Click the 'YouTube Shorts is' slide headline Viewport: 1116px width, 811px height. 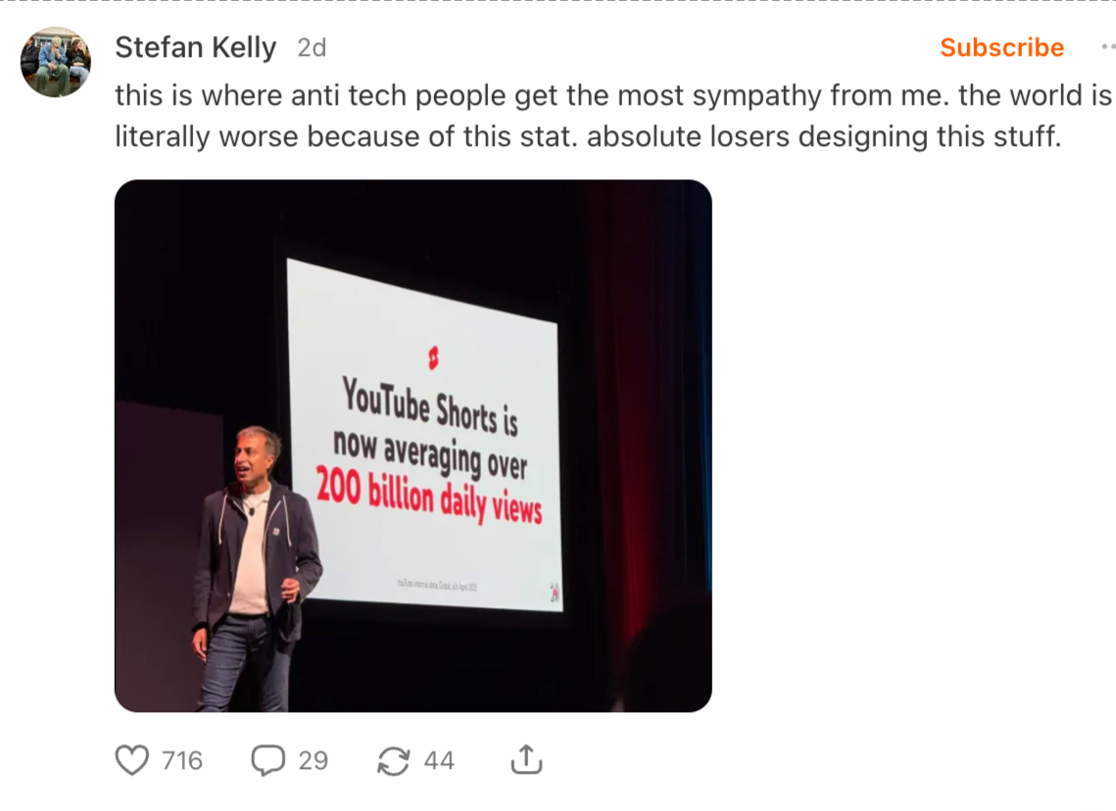430,405
